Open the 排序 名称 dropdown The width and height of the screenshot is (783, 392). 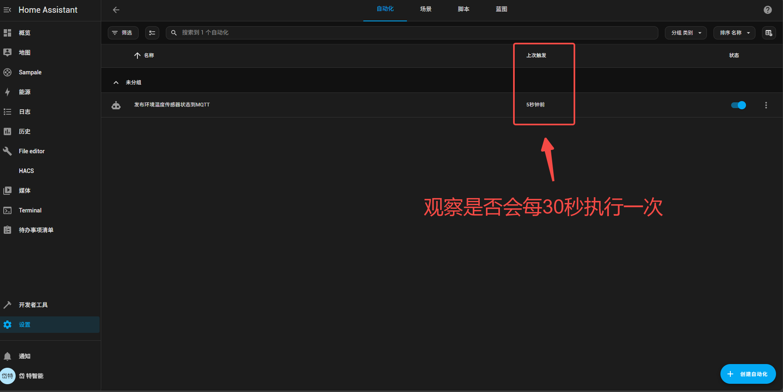click(734, 33)
